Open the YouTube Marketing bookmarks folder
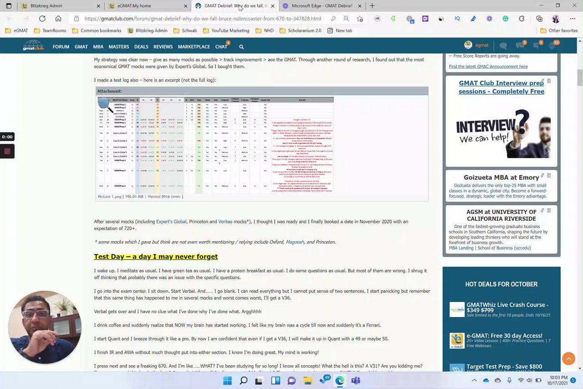This screenshot has width=583, height=389. 226,31
